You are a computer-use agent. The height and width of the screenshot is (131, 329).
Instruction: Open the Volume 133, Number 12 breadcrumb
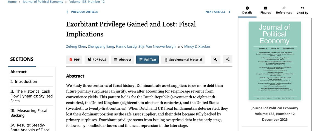click(x=87, y=2)
